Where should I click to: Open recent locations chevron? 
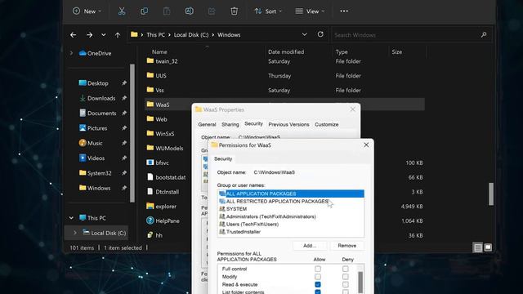[x=104, y=34]
